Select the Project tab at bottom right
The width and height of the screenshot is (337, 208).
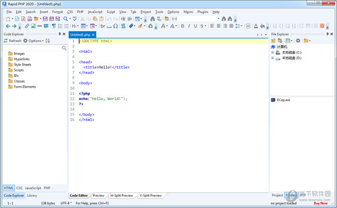pos(277,195)
